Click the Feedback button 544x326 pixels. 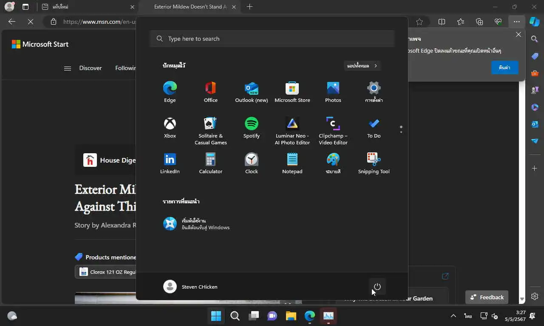pyautogui.click(x=487, y=297)
